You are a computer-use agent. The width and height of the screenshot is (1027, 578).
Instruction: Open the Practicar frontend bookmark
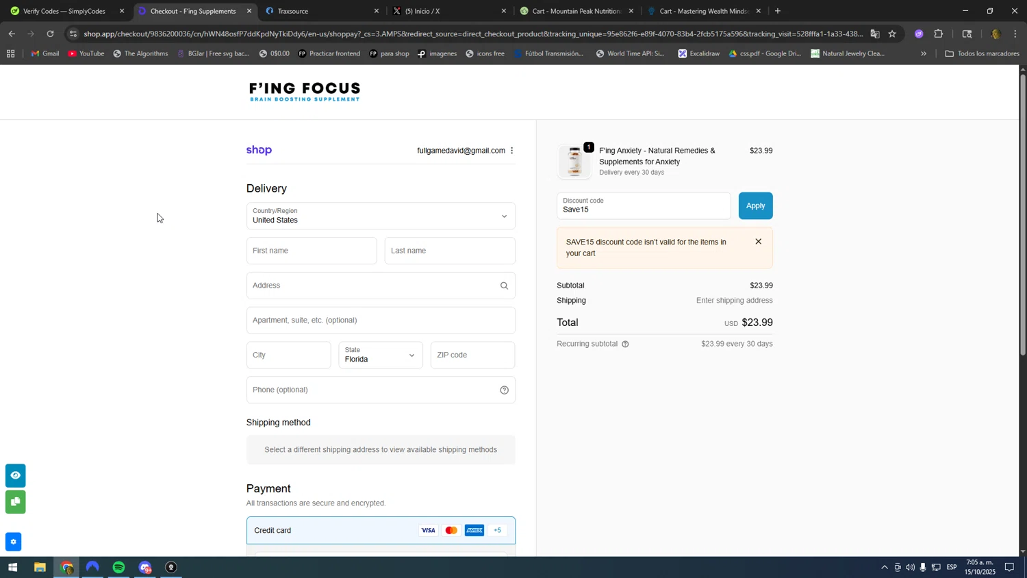pos(329,53)
